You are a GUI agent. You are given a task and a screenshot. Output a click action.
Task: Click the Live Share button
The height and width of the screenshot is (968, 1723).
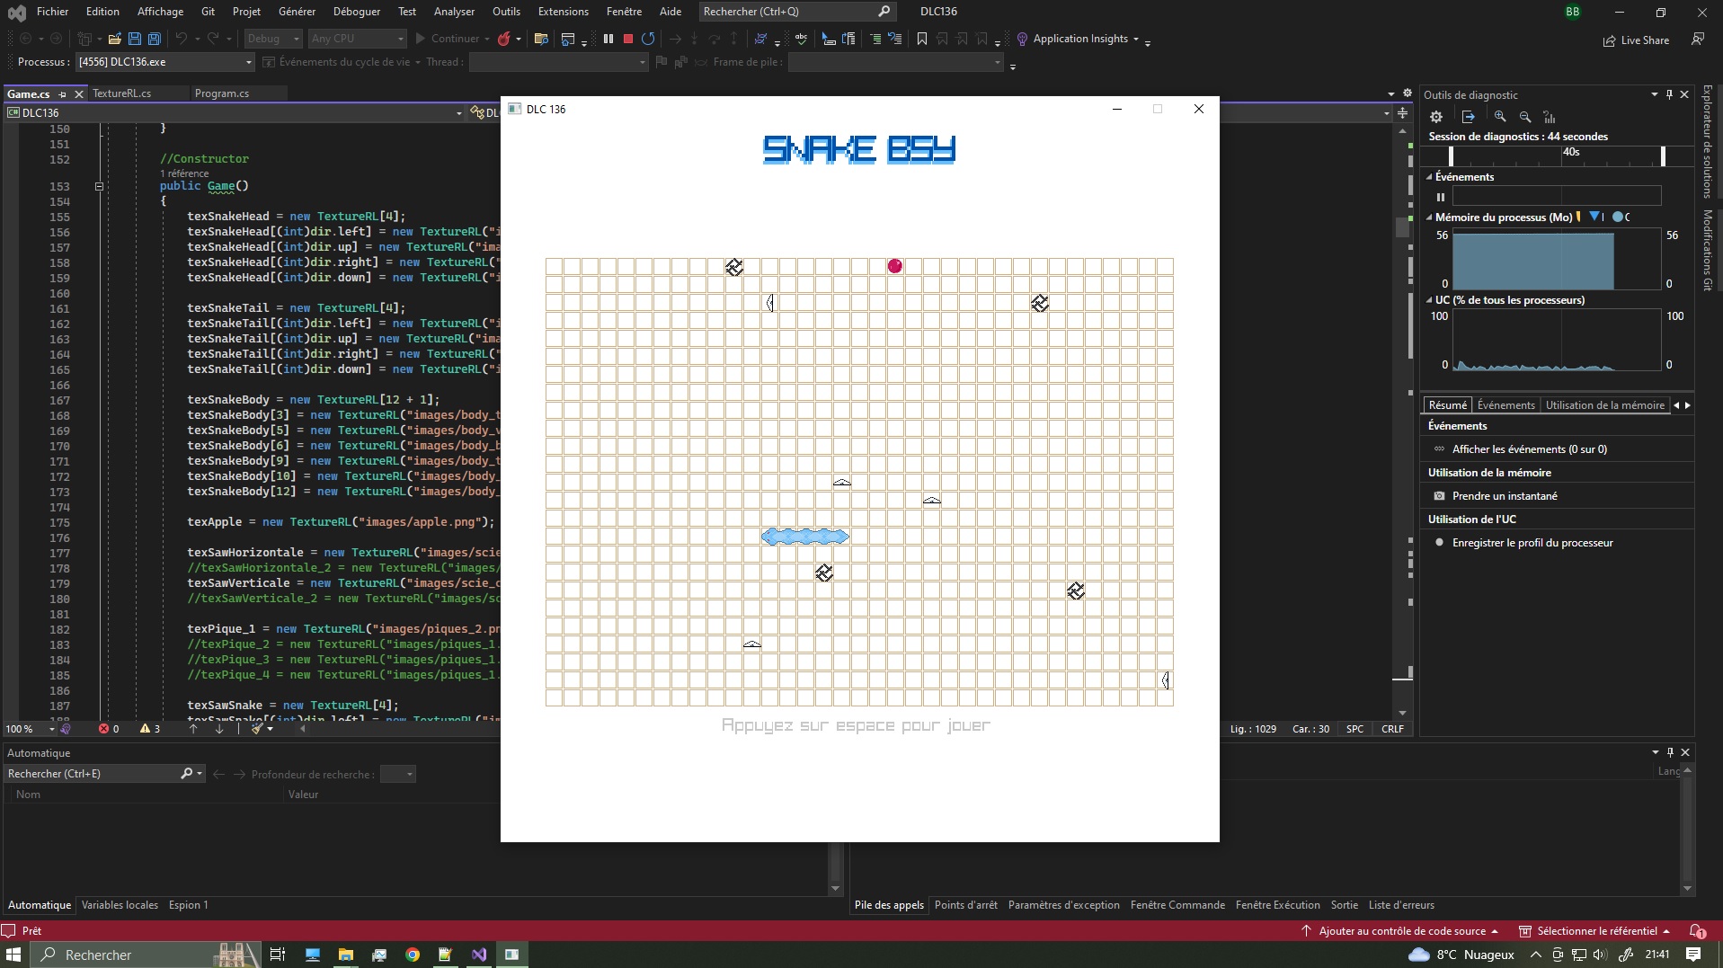point(1636,40)
